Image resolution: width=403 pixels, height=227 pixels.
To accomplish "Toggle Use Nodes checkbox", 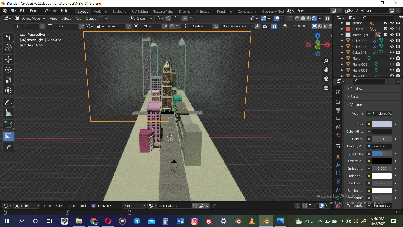I will point(94,206).
